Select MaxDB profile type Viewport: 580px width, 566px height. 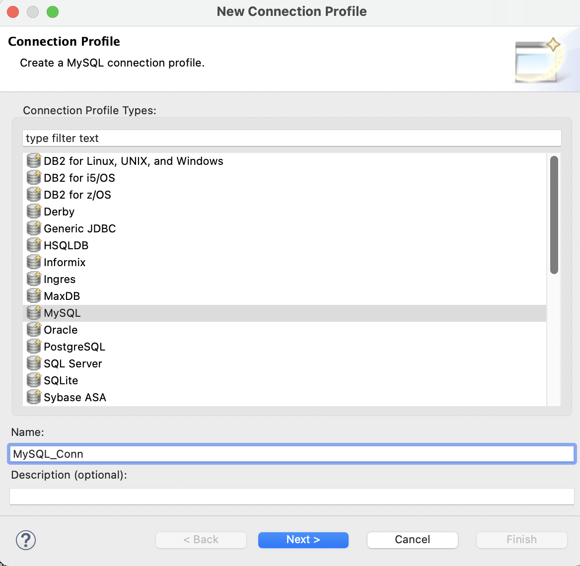(284, 296)
